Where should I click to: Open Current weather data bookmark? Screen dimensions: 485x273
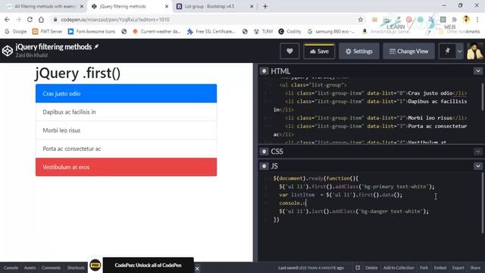pos(157,31)
